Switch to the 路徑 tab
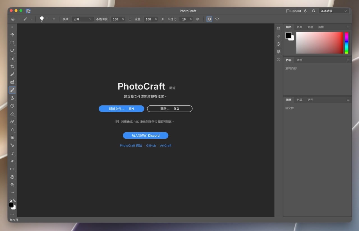359x231 pixels. pos(310,100)
